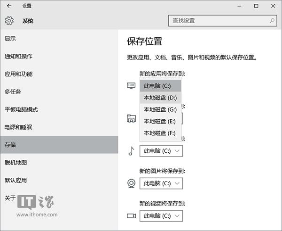This screenshot has width=282, height=231.
Task: Click the settings gear icon beside 系统
Action: click(9, 21)
